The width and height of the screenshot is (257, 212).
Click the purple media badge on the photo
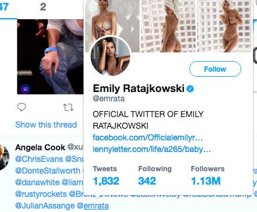(x=26, y=89)
